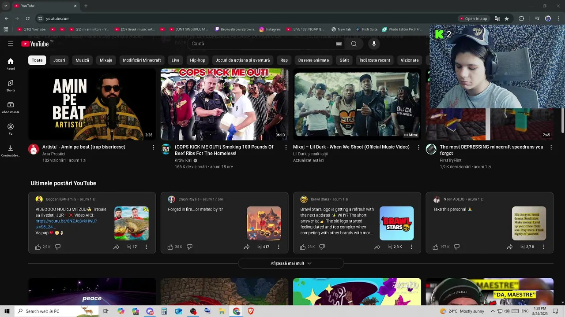This screenshot has height=317, width=565.
Task: Open the YouTube hamburger guide menu
Action: 11,44
